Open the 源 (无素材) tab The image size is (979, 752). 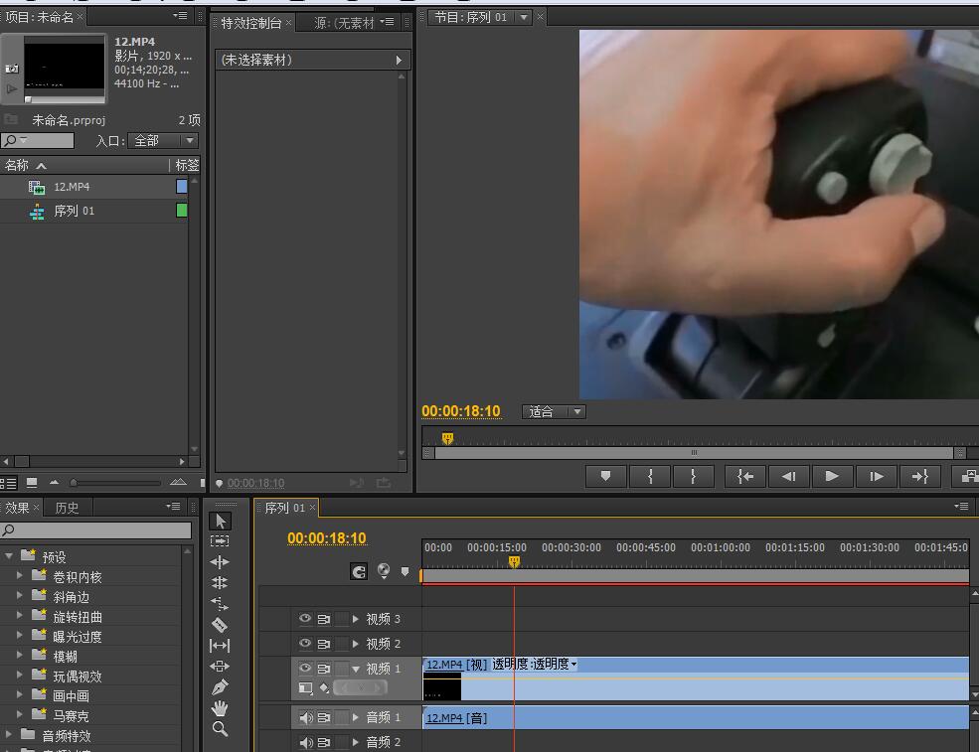pos(344,23)
